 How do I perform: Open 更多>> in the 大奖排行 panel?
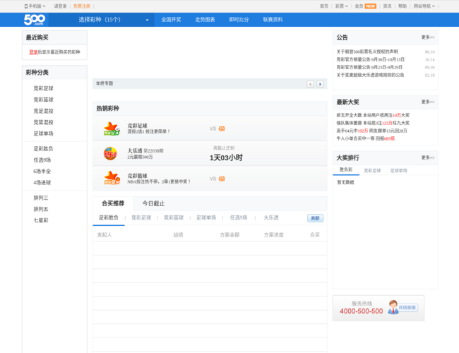(428, 157)
